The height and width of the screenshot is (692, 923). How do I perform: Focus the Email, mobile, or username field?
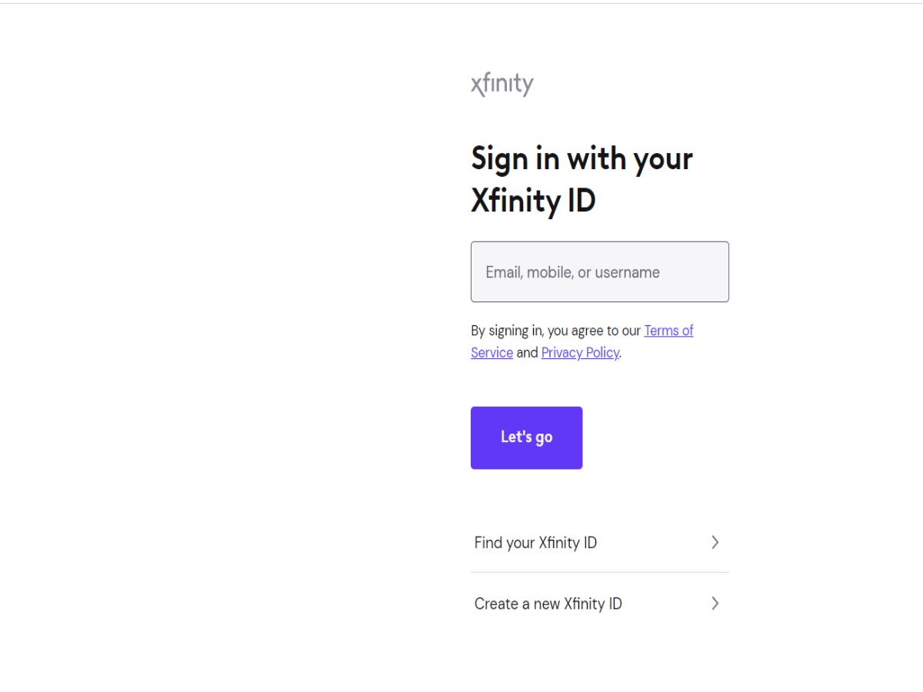599,272
